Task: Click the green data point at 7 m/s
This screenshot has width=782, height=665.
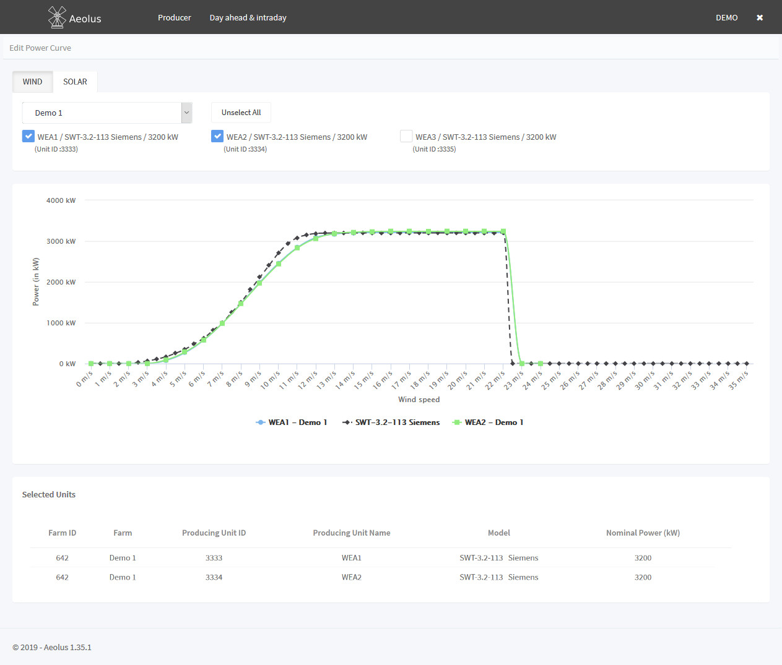Action: tap(222, 324)
